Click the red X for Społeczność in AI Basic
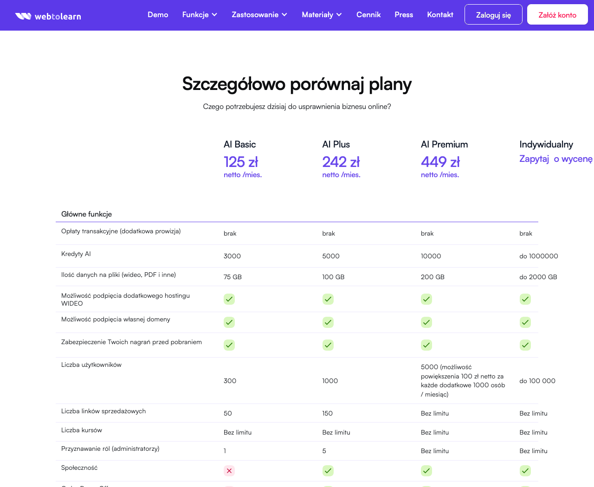This screenshot has height=487, width=594. pyautogui.click(x=229, y=471)
